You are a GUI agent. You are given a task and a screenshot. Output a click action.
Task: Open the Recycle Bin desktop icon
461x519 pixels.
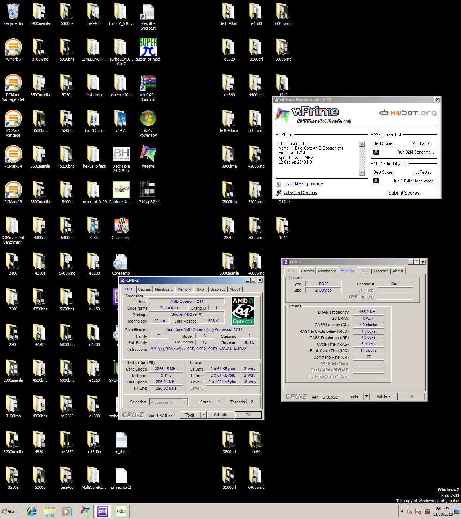pyautogui.click(x=13, y=14)
